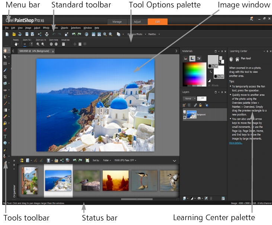272x225 pixels.
Task: Select the Pan tool in Tools toolbar
Action: pos(5,50)
